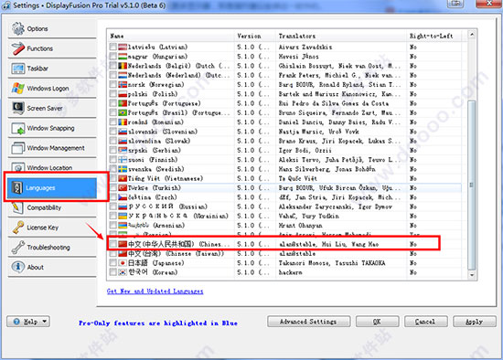Click the Functions sidebar icon
This screenshot has width=503, height=360.
18,48
